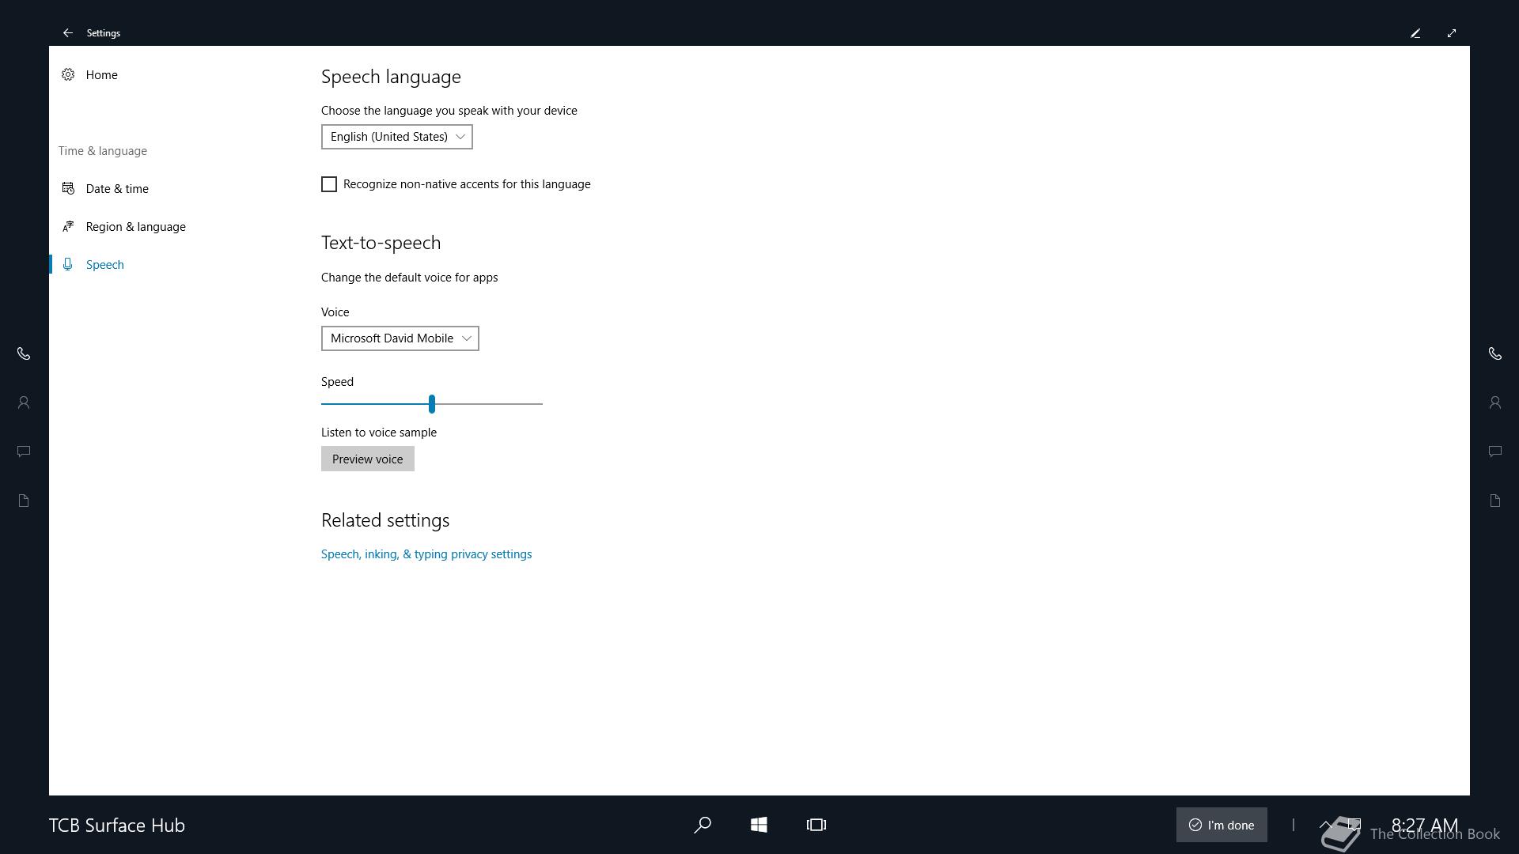1519x854 pixels.
Task: Open document icon on the right edge bar
Action: [x=1495, y=501]
